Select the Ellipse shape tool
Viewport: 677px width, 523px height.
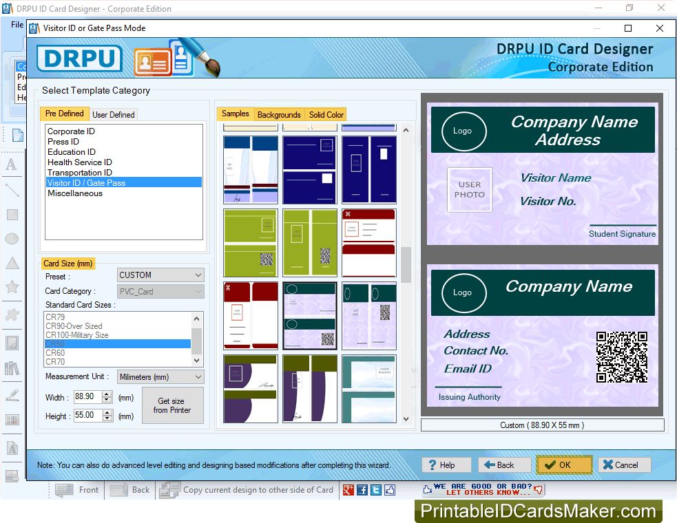(12, 238)
